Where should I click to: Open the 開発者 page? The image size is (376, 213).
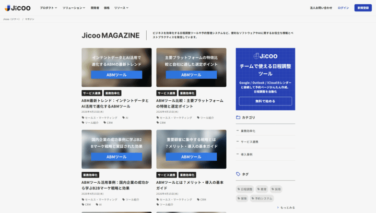(x=95, y=8)
